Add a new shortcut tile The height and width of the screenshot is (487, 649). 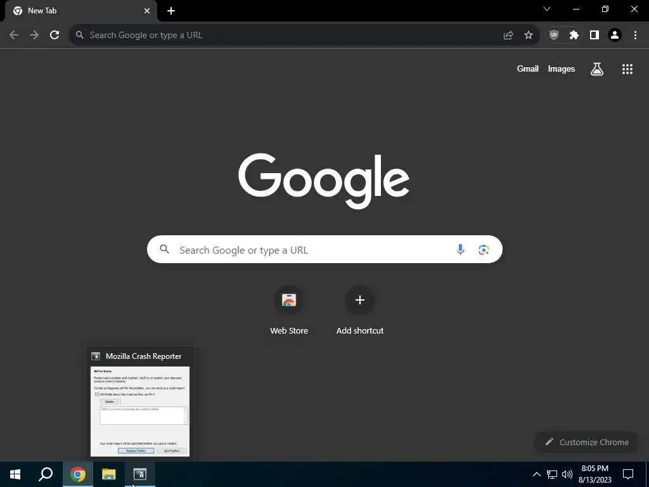(x=360, y=310)
